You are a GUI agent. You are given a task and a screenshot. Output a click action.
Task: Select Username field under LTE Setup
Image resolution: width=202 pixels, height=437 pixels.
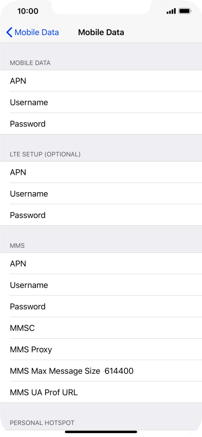[x=101, y=194]
